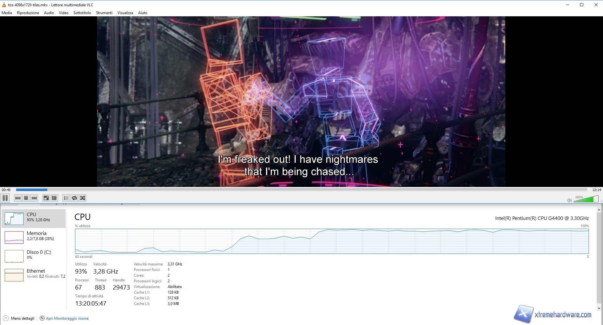Mute audio via speaker icon
603x325 pixels.
[569, 200]
